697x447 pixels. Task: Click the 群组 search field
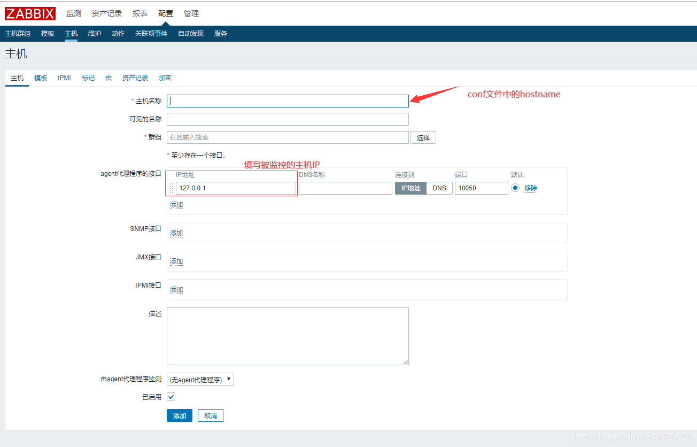coord(288,137)
